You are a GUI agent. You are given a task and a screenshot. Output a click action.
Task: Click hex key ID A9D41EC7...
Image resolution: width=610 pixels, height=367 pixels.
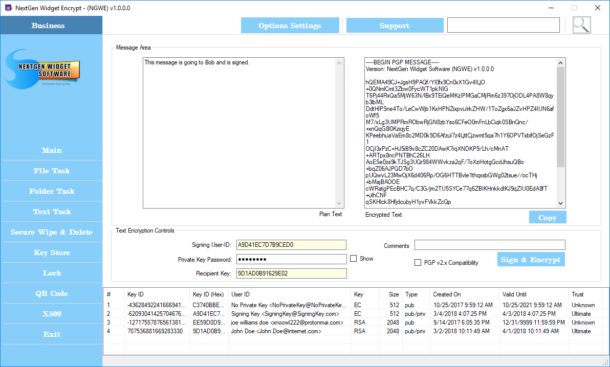click(x=208, y=314)
